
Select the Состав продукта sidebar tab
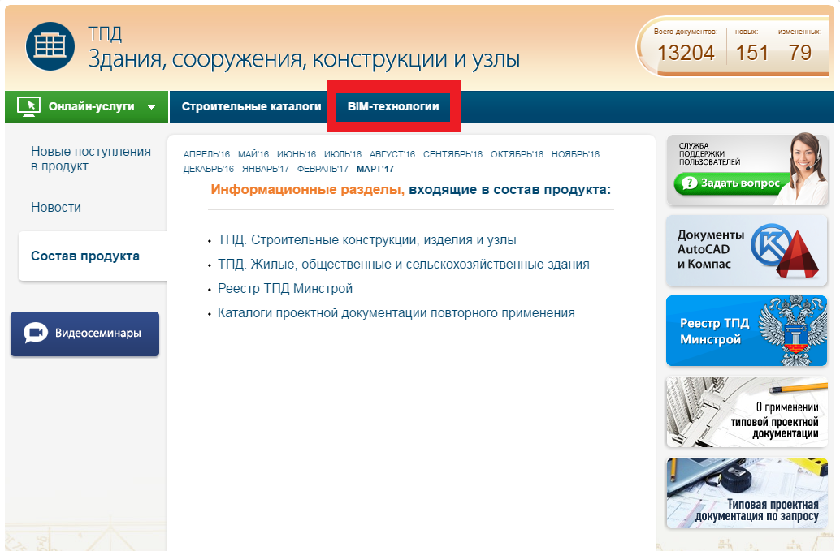pyautogui.click(x=85, y=256)
